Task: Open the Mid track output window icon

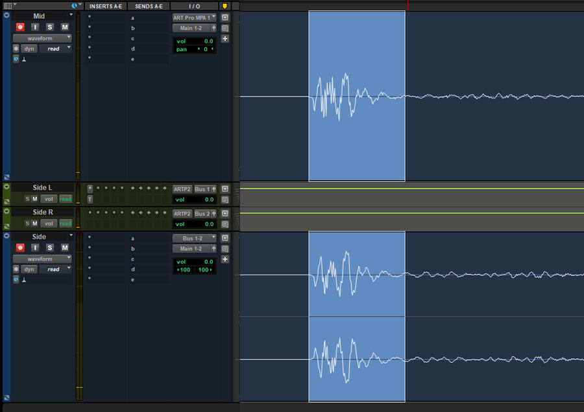Action: coord(225,17)
